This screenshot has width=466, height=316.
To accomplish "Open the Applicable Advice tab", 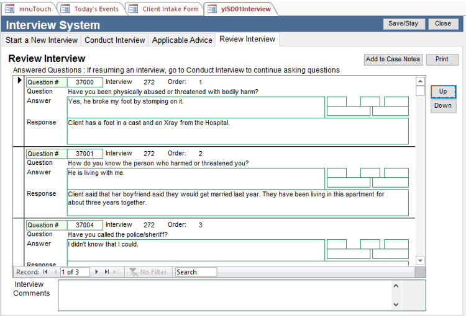I will point(182,40).
